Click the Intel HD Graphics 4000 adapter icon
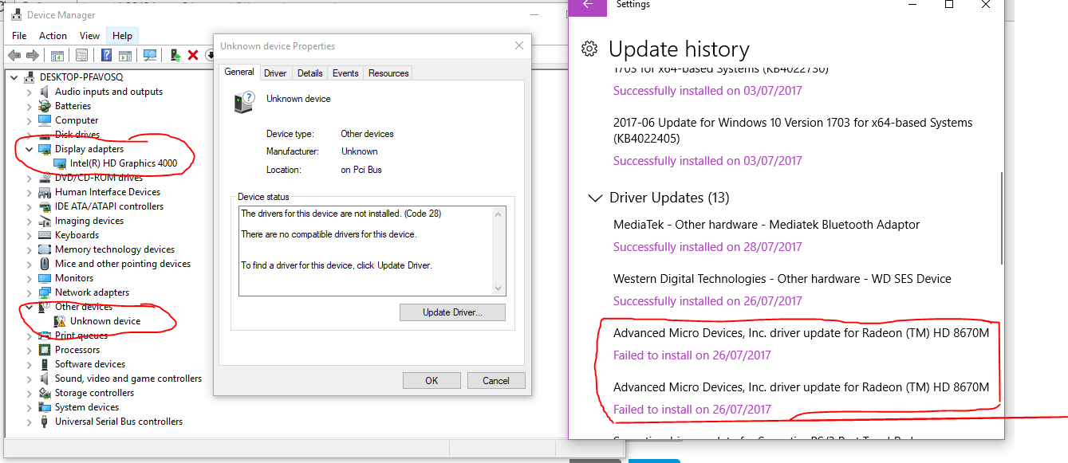 (60, 163)
